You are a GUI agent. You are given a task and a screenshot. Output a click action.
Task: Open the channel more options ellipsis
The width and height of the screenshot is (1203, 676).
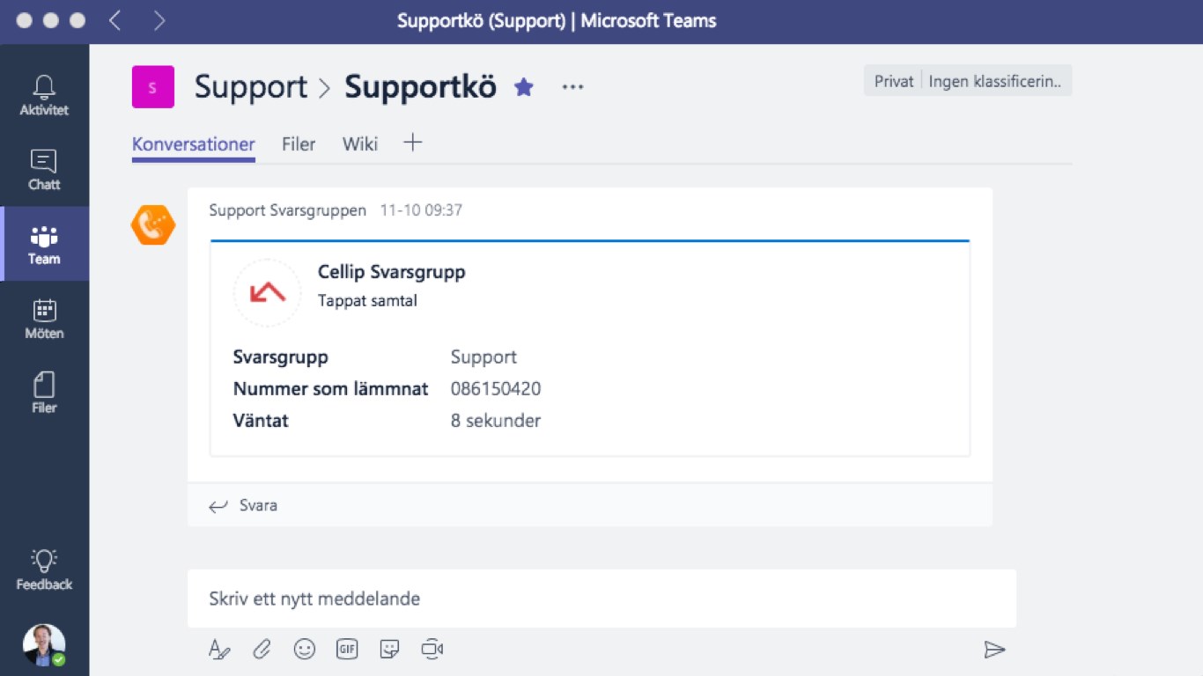tap(573, 87)
